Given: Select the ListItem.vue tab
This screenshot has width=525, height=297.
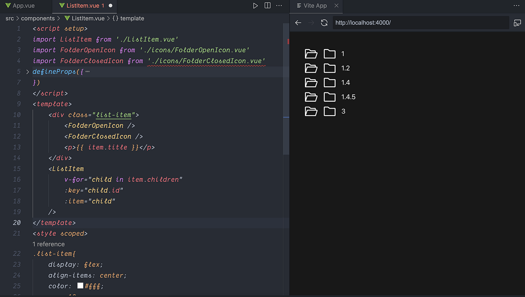Looking at the screenshot, I should pyautogui.click(x=81, y=6).
